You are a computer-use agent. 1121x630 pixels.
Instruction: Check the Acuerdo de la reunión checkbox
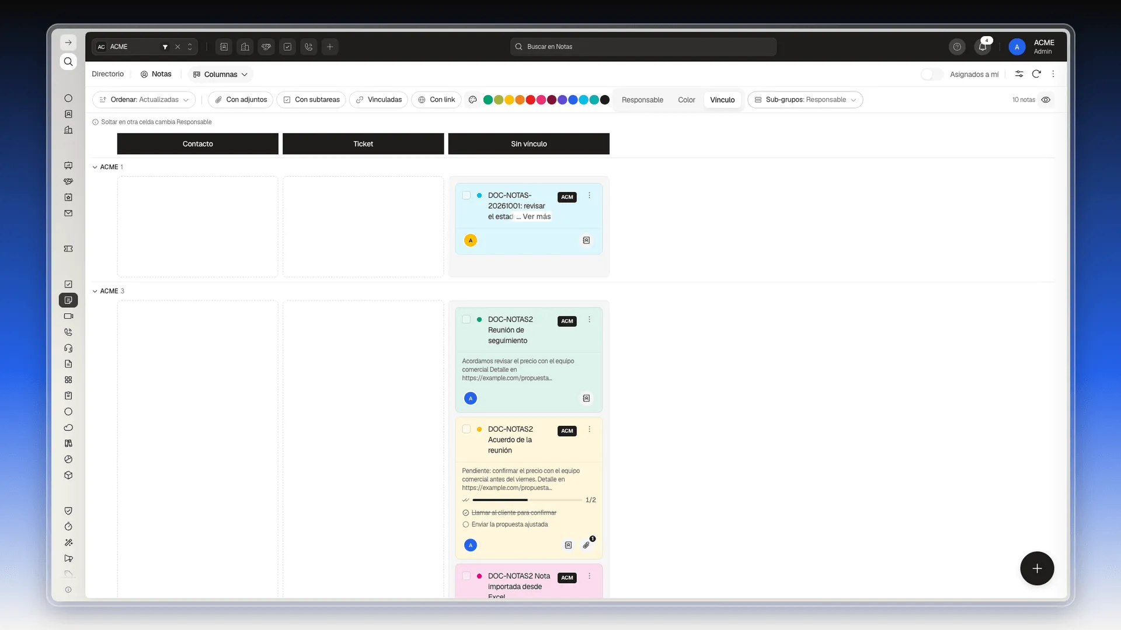466,429
